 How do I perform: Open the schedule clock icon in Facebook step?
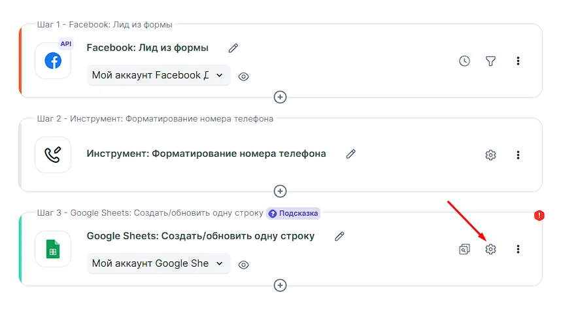(464, 61)
